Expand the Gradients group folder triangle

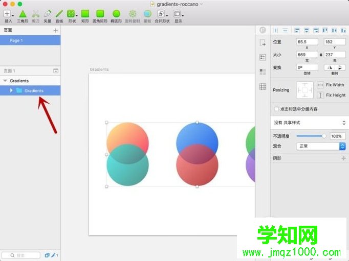tap(11, 90)
